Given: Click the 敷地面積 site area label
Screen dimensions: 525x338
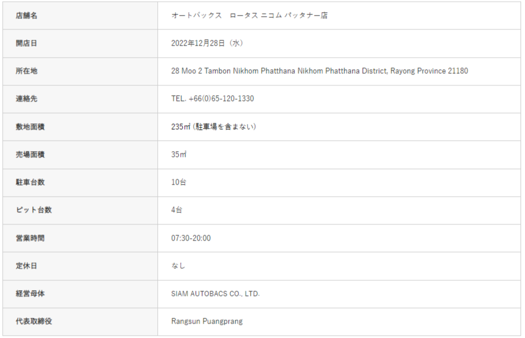Looking at the screenshot, I should [30, 127].
